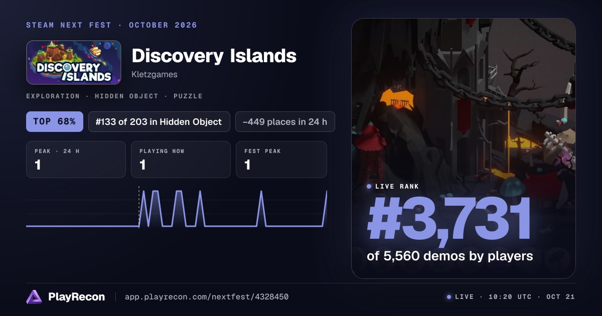The width and height of the screenshot is (602, 316).
Task: Click the Discovery Islands title
Action: point(214,56)
